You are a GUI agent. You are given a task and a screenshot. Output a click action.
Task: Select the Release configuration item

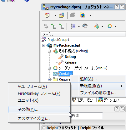pyautogui.click(x=70, y=62)
